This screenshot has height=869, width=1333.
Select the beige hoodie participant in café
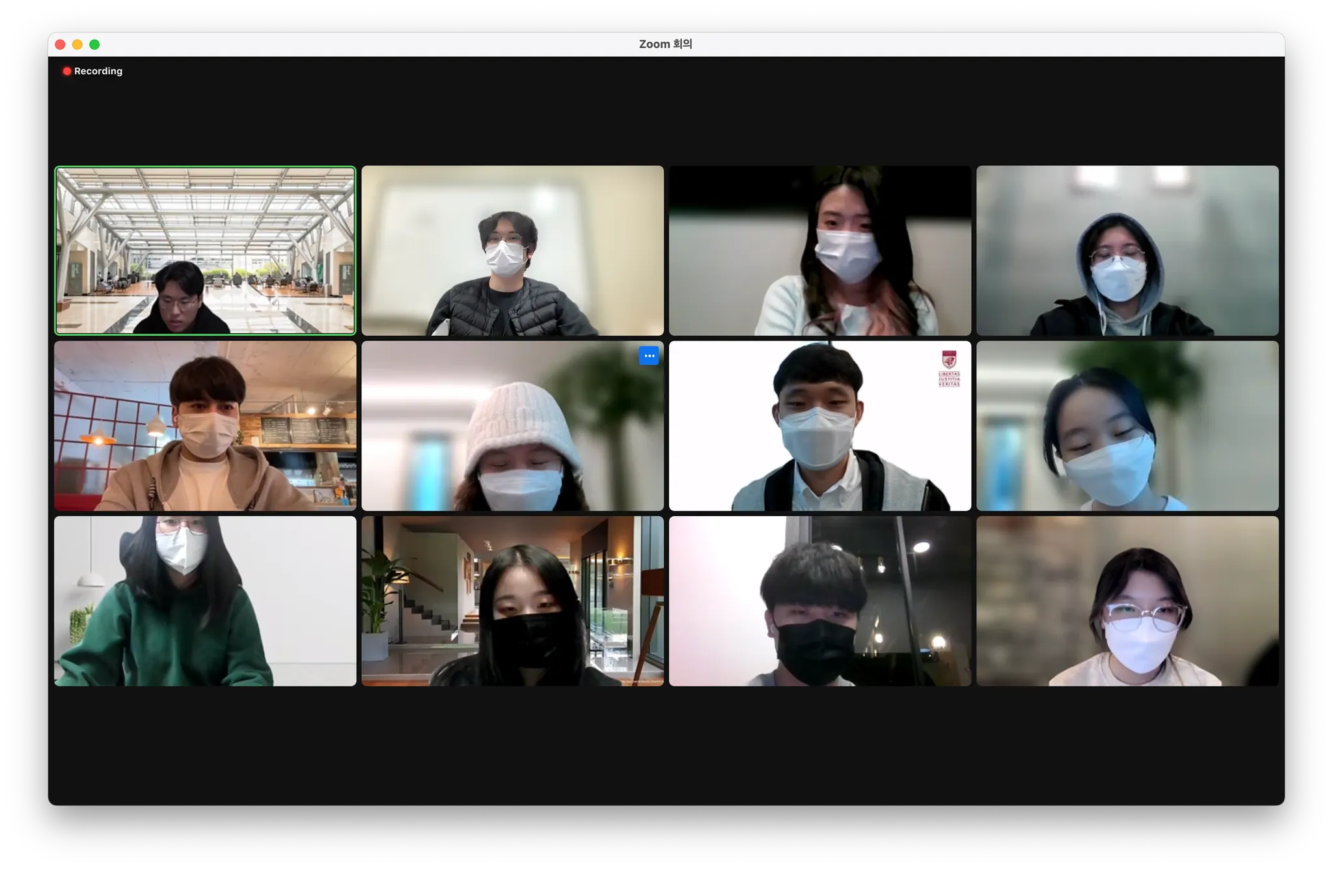(205, 426)
